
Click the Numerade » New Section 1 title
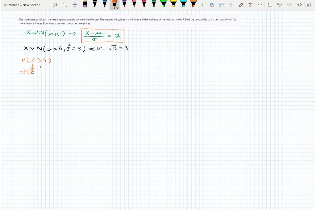click(24, 5)
